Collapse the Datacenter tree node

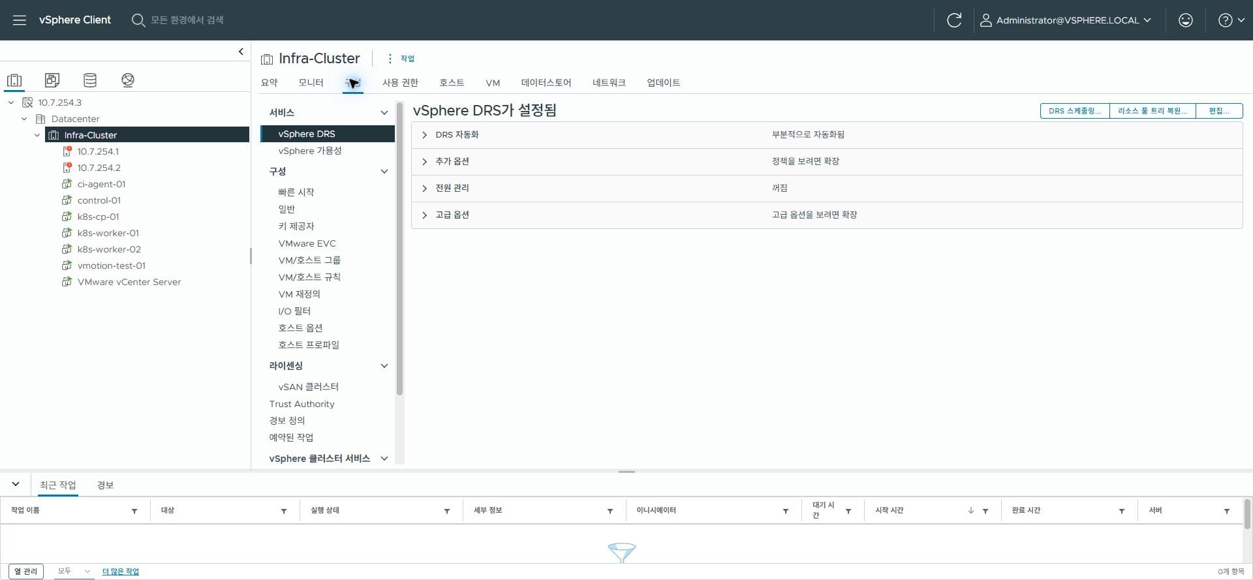coord(24,119)
